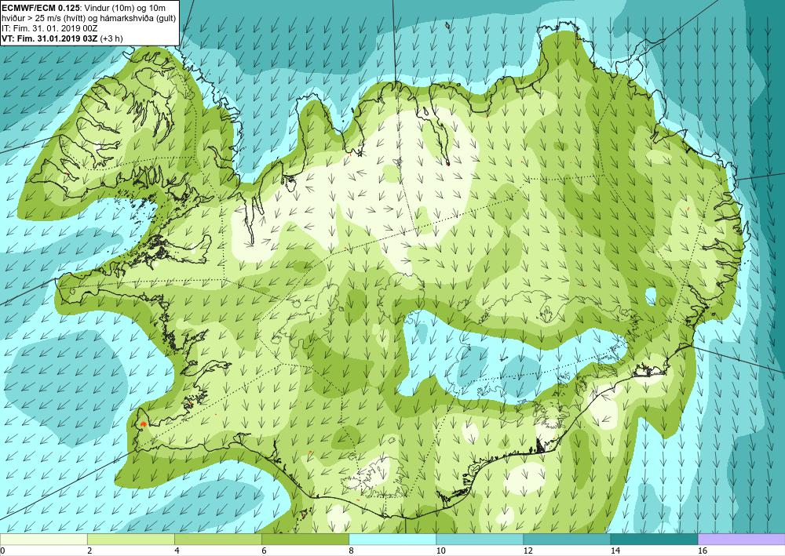Click the small white circle near the east coast
The width and height of the screenshot is (785, 556).
tap(650, 296)
